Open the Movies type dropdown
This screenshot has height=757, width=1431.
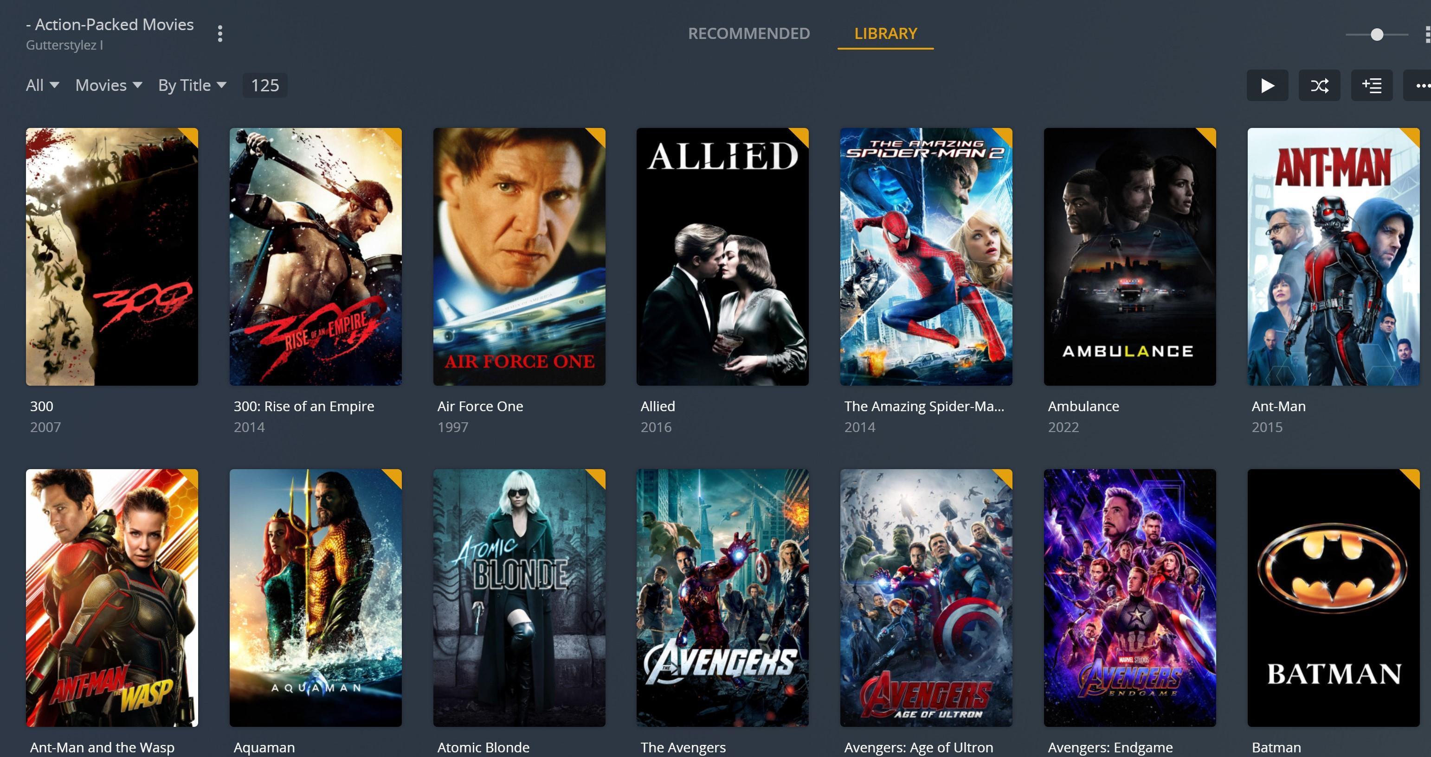pos(109,85)
